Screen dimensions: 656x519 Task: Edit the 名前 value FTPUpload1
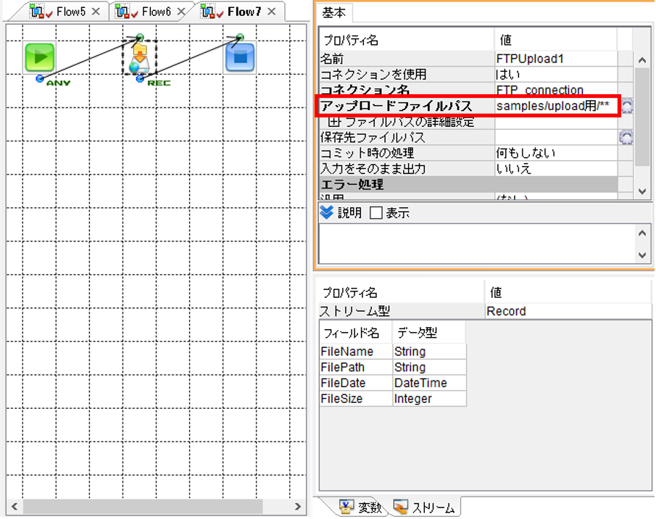click(555, 59)
